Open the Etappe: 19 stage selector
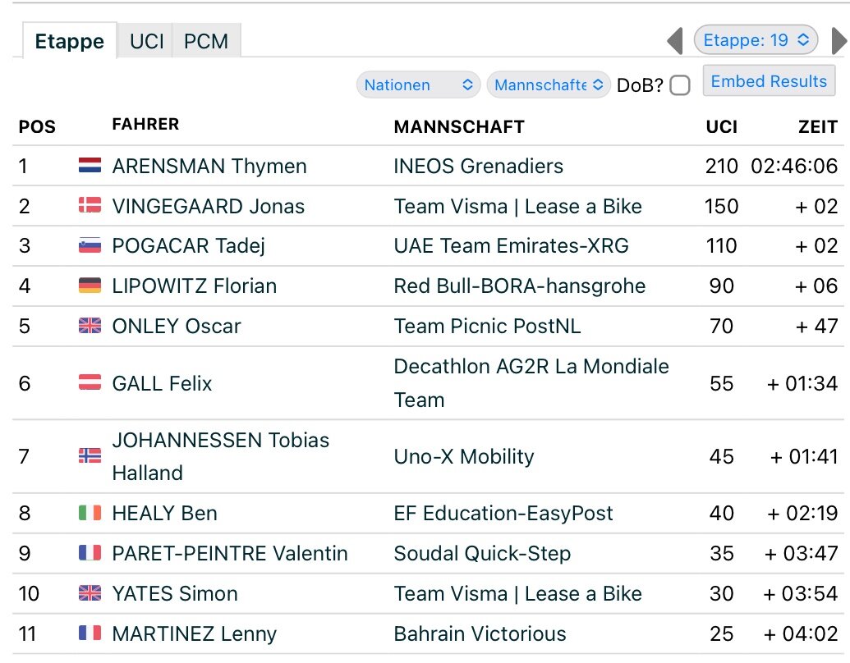Image resolution: width=850 pixels, height=663 pixels. (756, 40)
